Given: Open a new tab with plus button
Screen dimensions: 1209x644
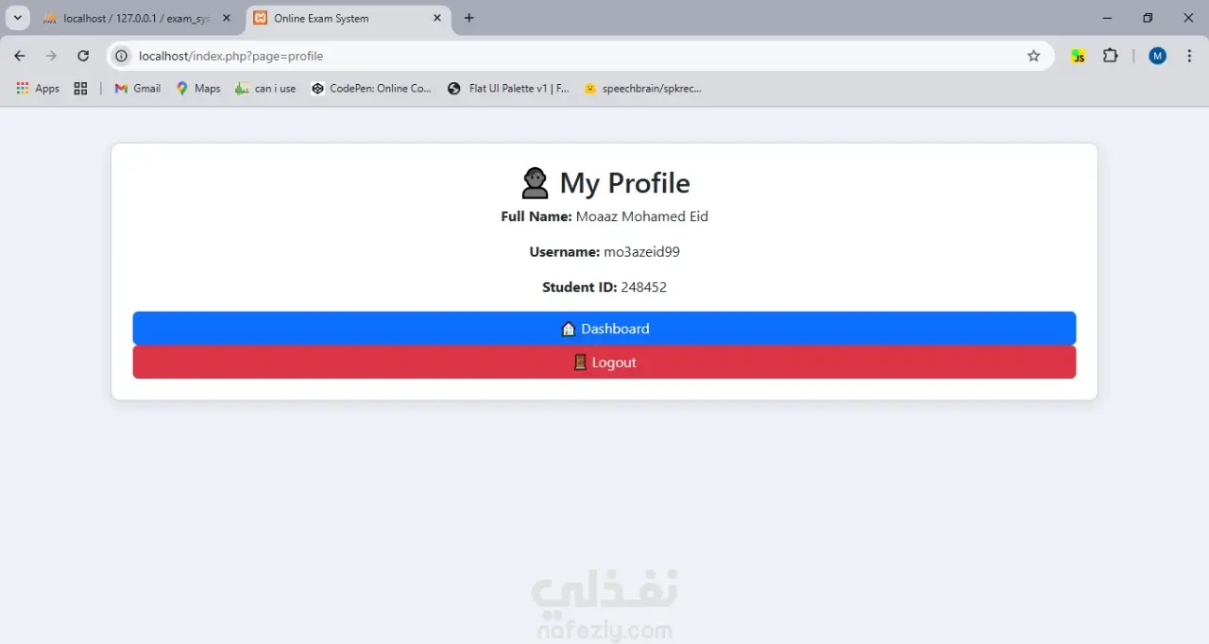Looking at the screenshot, I should pos(469,18).
